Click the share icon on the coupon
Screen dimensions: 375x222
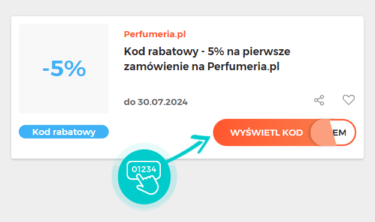click(x=319, y=100)
